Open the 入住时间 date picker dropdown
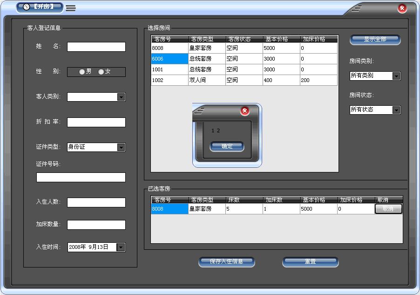Screen dimensions: 420x295 point(121,247)
